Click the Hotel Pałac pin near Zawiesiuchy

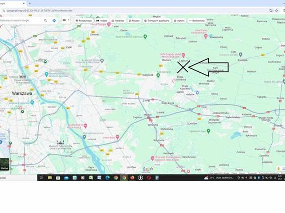tap(206, 36)
